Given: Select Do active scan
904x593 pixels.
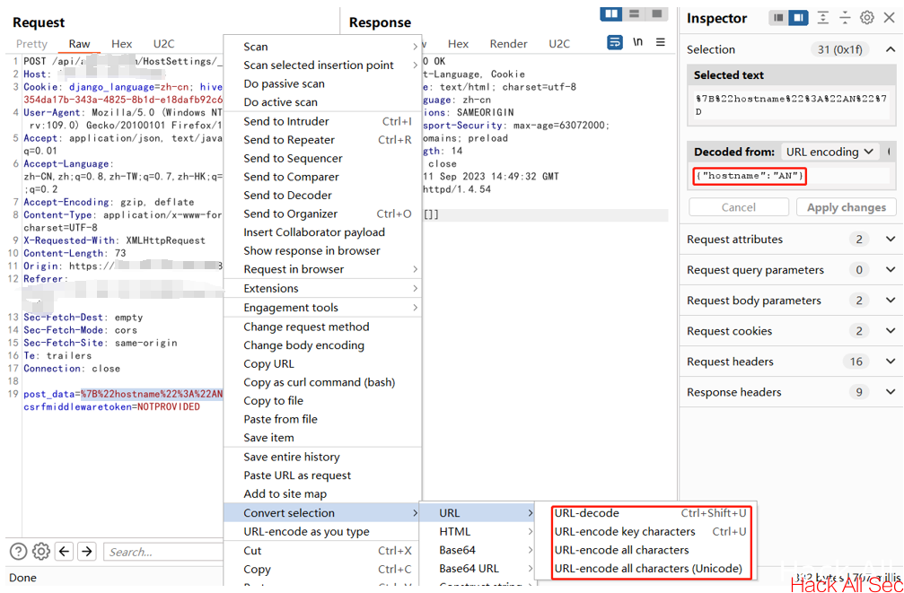Looking at the screenshot, I should (x=322, y=102).
